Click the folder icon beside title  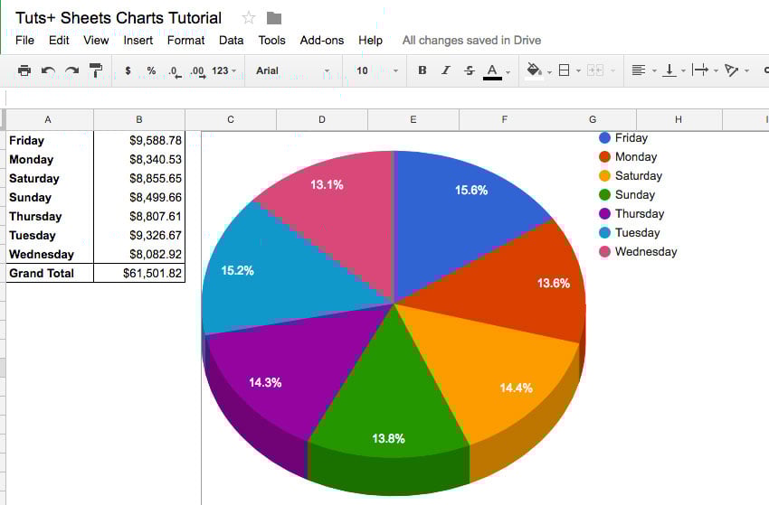(x=274, y=18)
